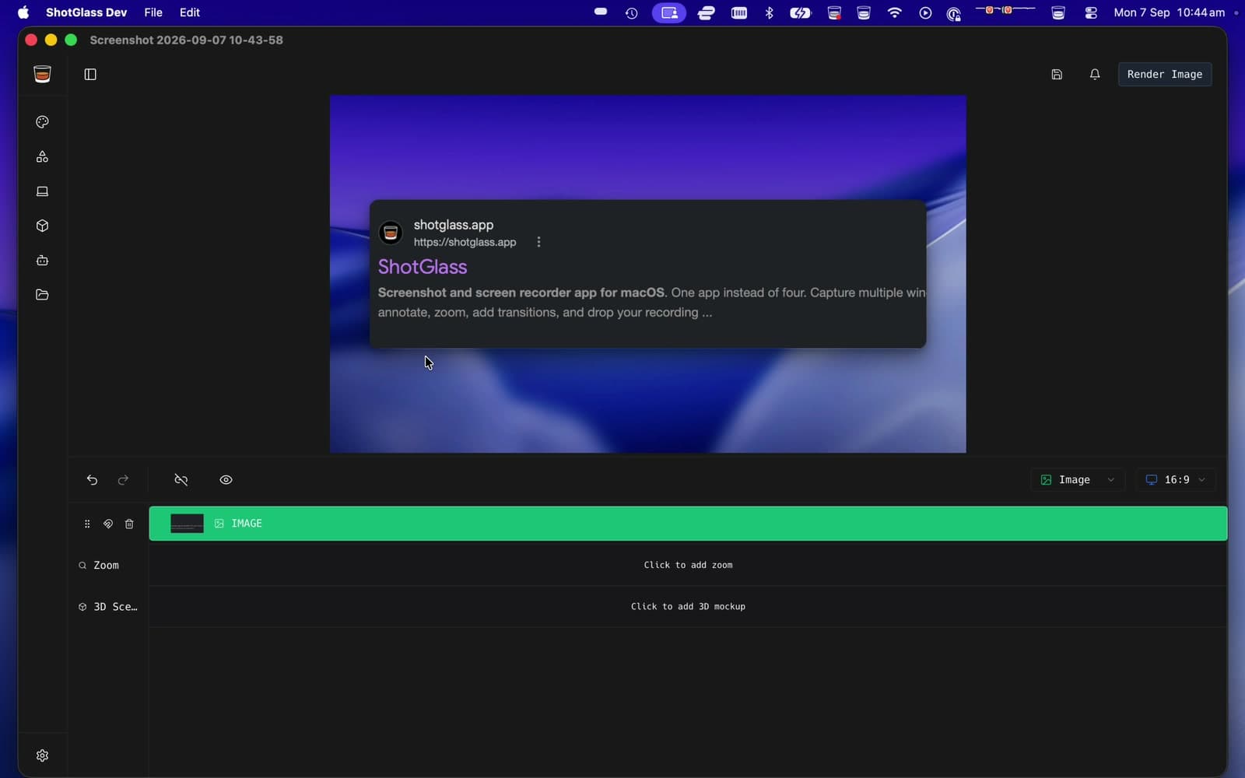Screen dimensions: 1245x778
Task: Click 'Click to add 3D mockup' row
Action: click(x=688, y=606)
